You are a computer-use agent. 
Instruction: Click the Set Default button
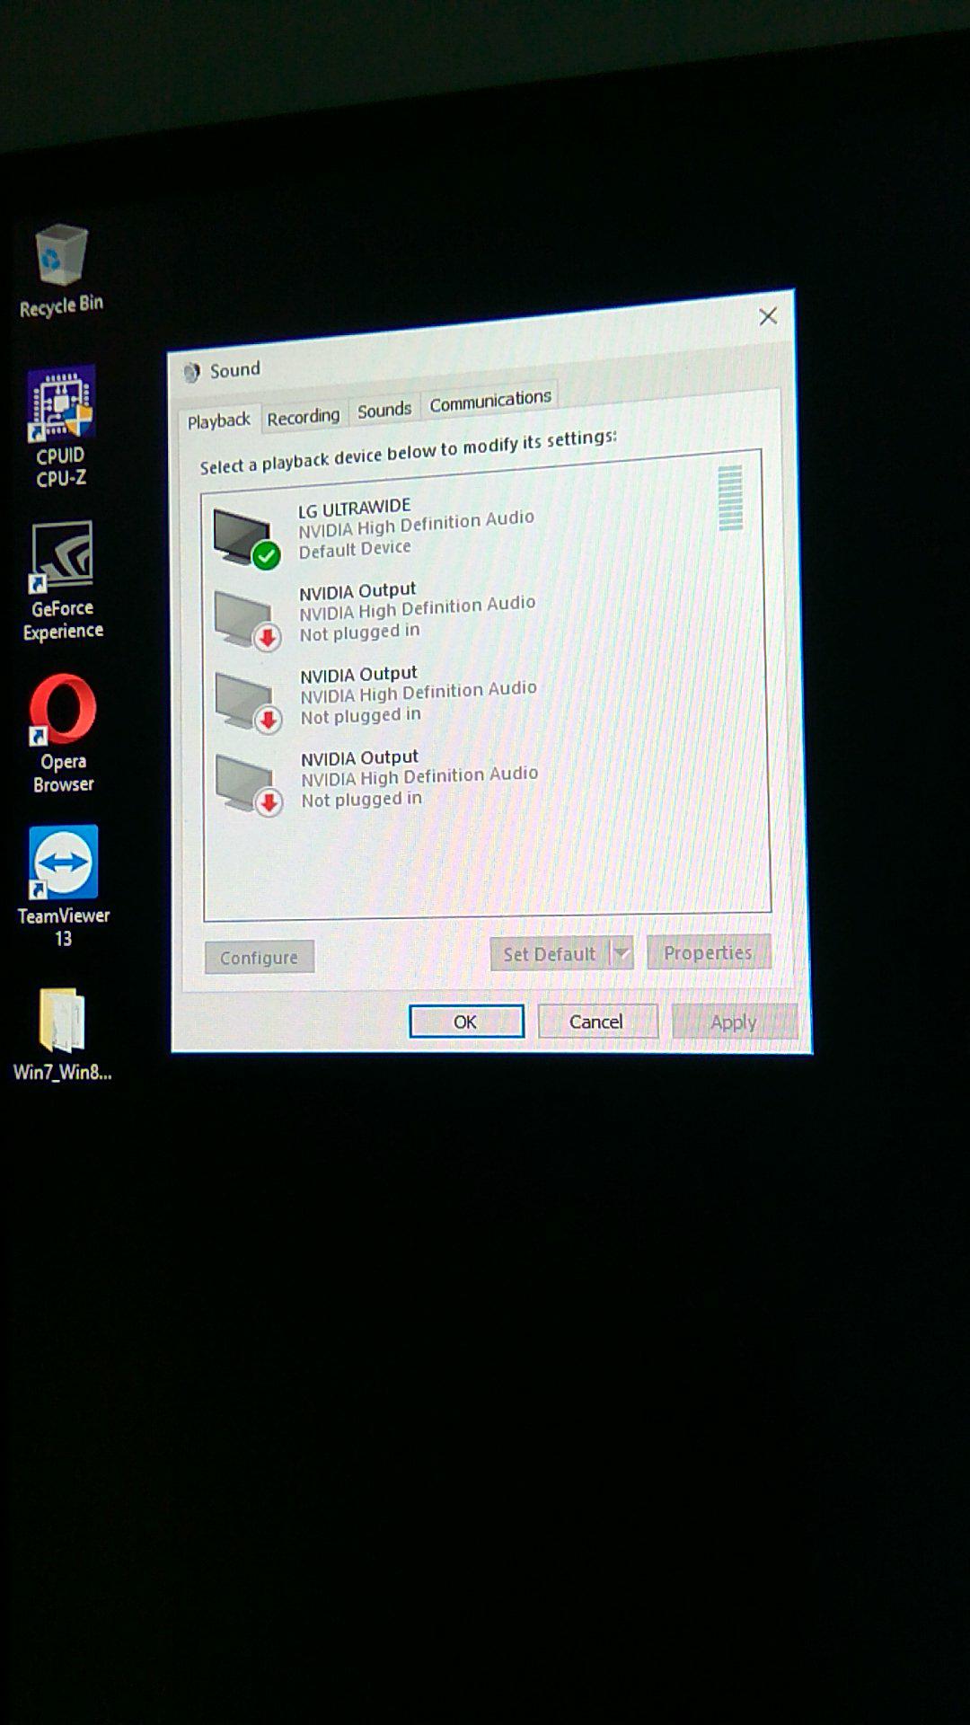click(x=550, y=954)
